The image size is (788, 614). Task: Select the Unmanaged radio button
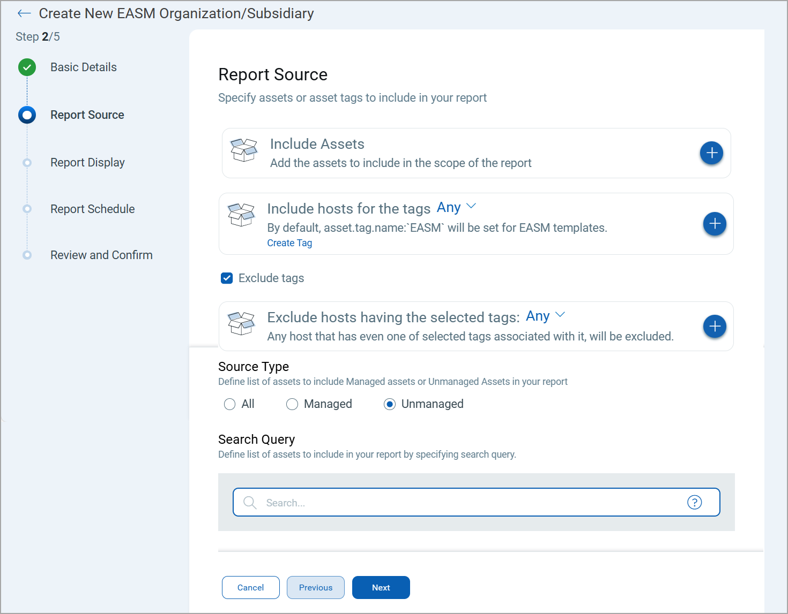click(390, 404)
